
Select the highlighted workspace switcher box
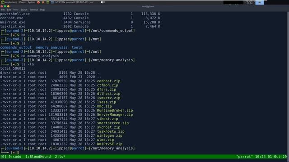259,2
